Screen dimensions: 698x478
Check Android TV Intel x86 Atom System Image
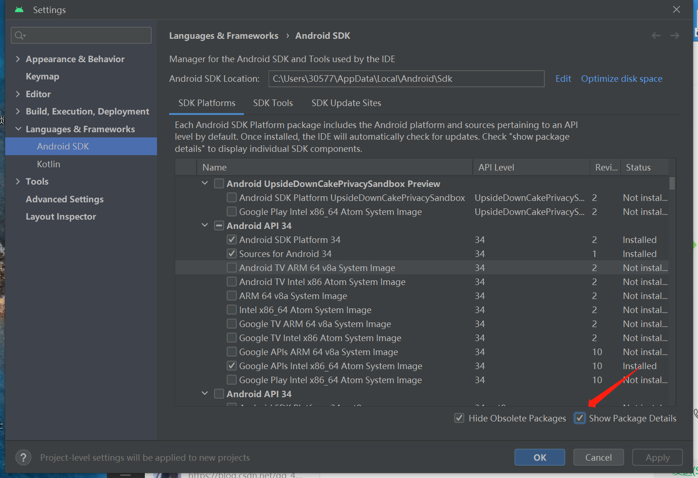tap(231, 282)
